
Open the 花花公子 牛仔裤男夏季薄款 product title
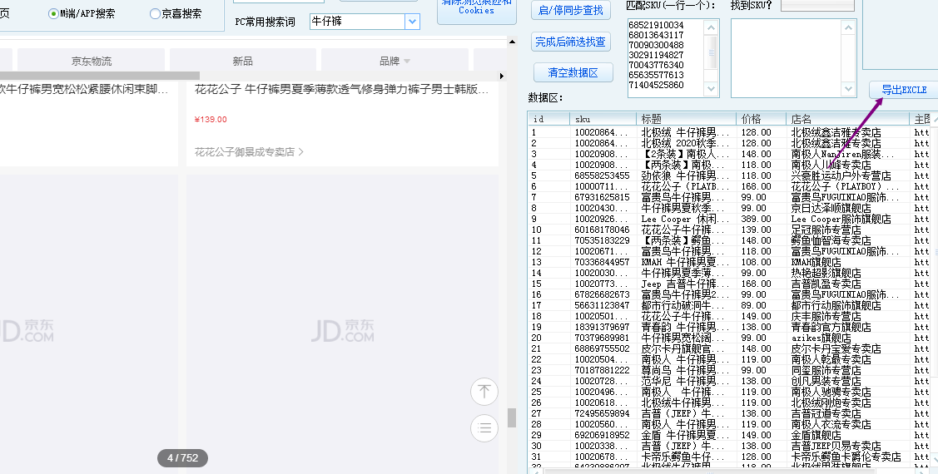[x=341, y=90]
